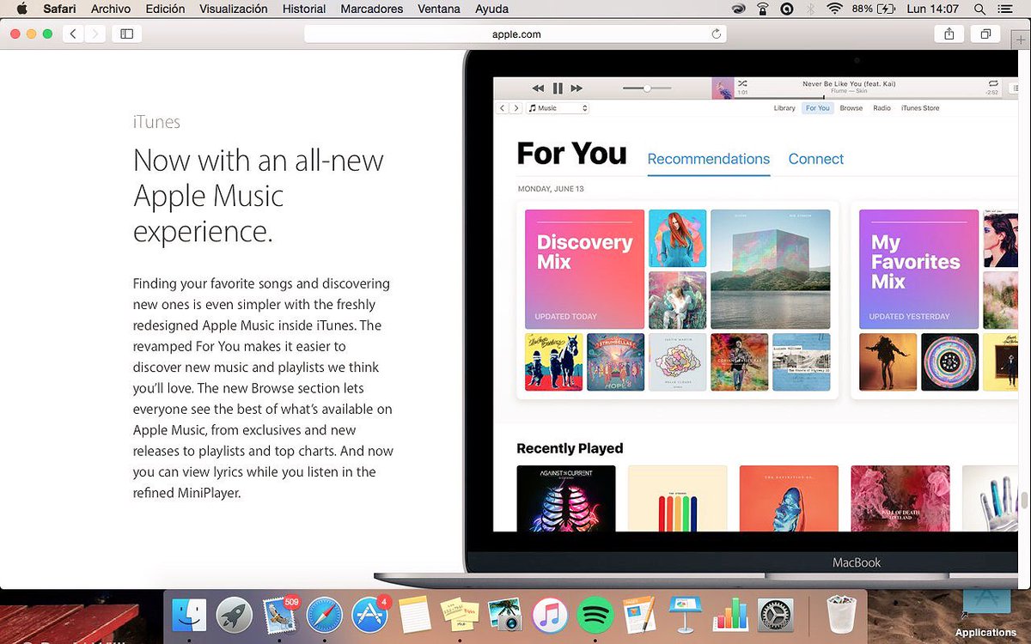Switch to the Browse tab
Viewport: 1031px width, 644px height.
(851, 108)
